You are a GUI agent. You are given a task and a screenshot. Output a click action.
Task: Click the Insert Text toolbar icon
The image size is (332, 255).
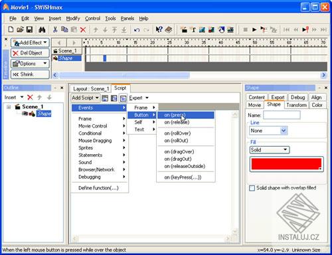pyautogui.click(x=193, y=29)
